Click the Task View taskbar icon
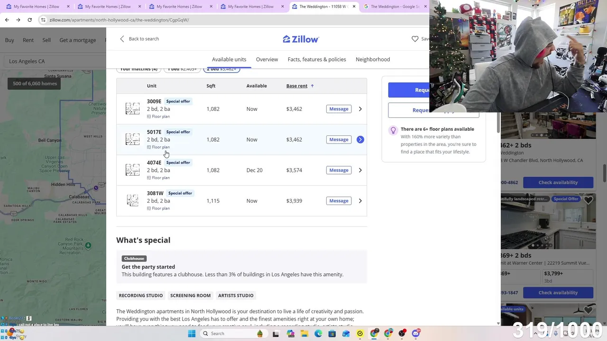The image size is (607, 341). pyautogui.click(x=276, y=333)
